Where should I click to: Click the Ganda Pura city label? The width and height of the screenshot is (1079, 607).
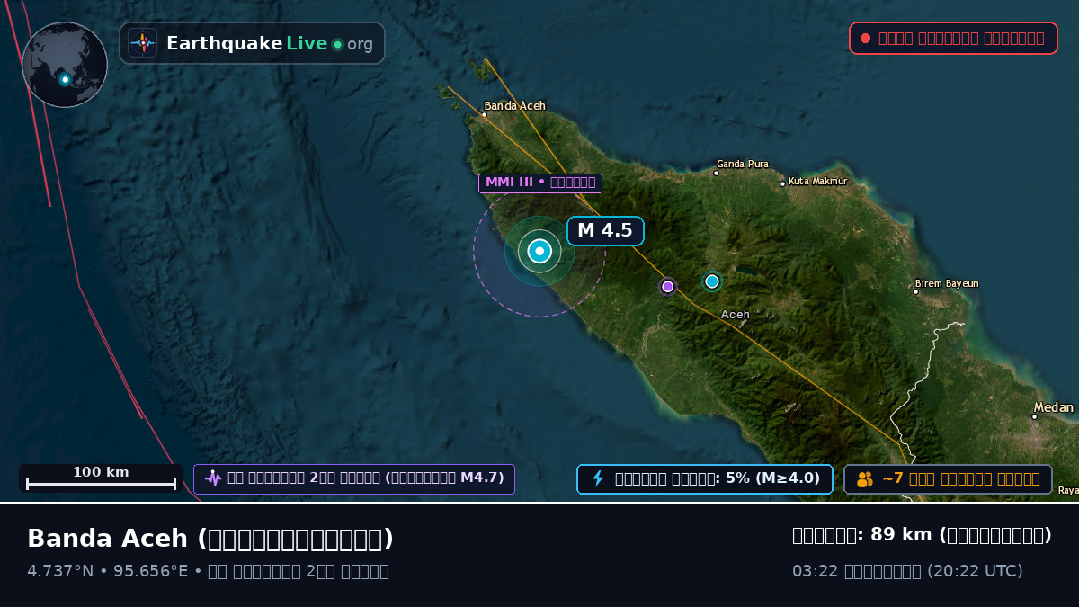point(742,165)
